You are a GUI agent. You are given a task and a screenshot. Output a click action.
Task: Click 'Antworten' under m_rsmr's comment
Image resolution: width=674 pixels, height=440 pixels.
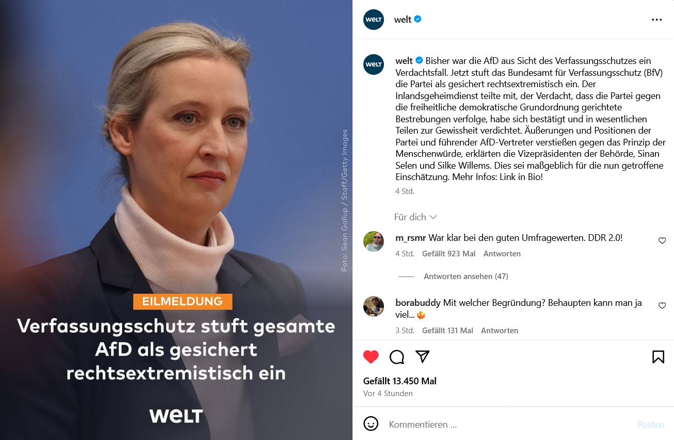click(502, 254)
